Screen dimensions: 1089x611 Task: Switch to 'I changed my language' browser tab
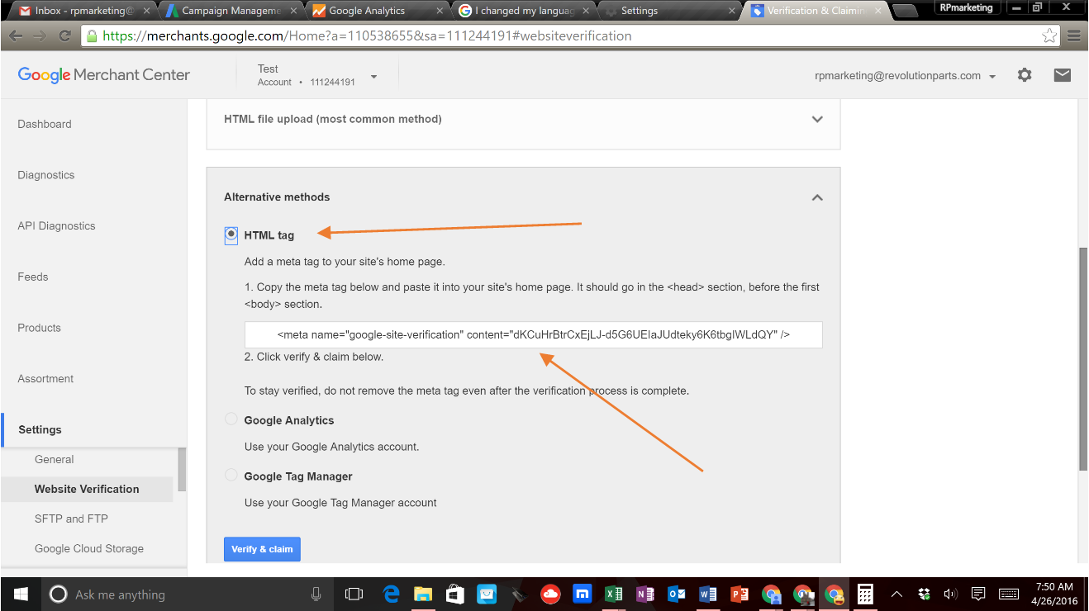[x=524, y=11]
